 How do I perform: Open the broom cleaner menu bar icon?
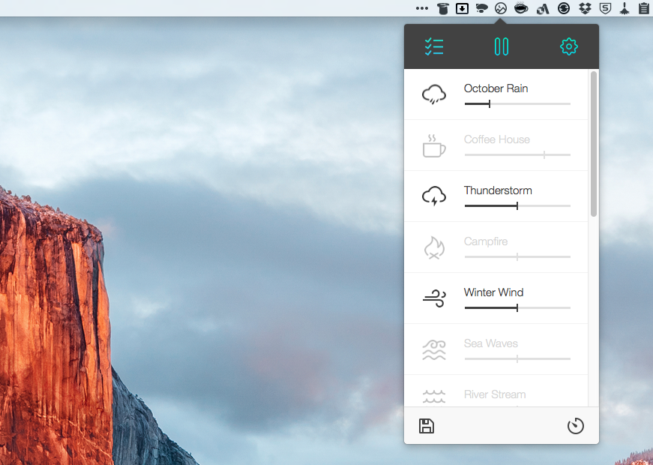625,8
